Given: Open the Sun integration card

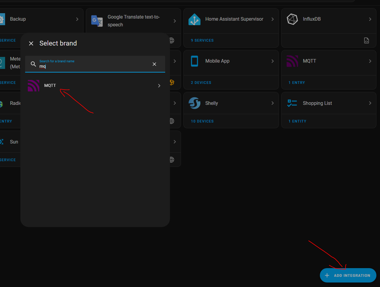Looking at the screenshot, I should [x=14, y=142].
